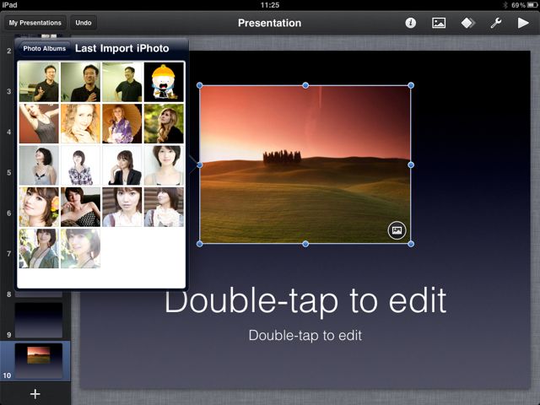Open the Insert media image icon

(x=439, y=23)
